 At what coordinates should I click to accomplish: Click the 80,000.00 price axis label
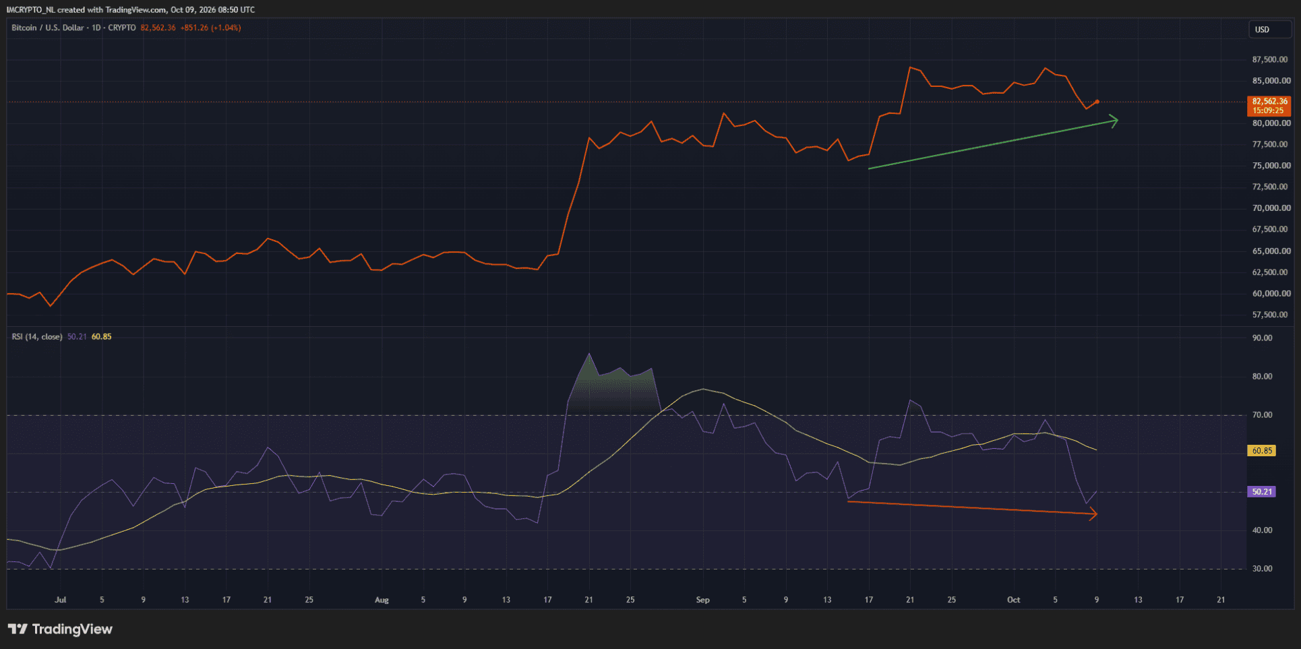[1271, 123]
